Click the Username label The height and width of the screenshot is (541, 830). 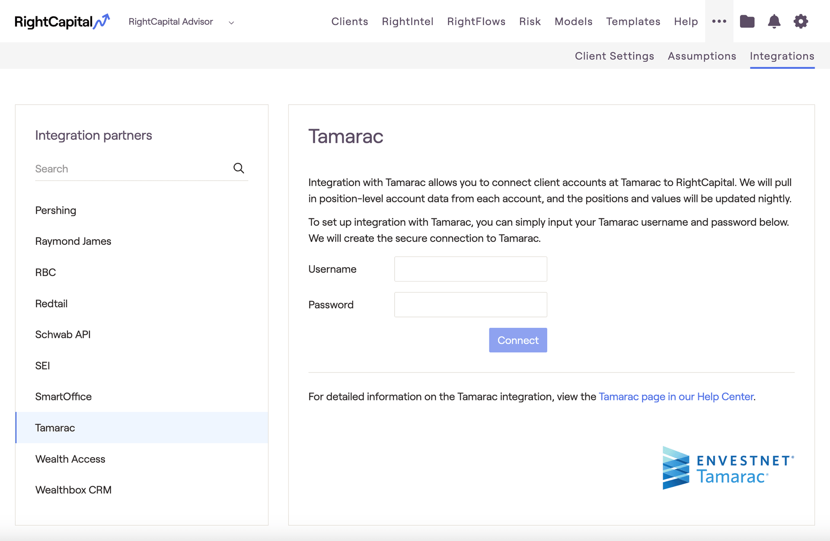pyautogui.click(x=332, y=269)
